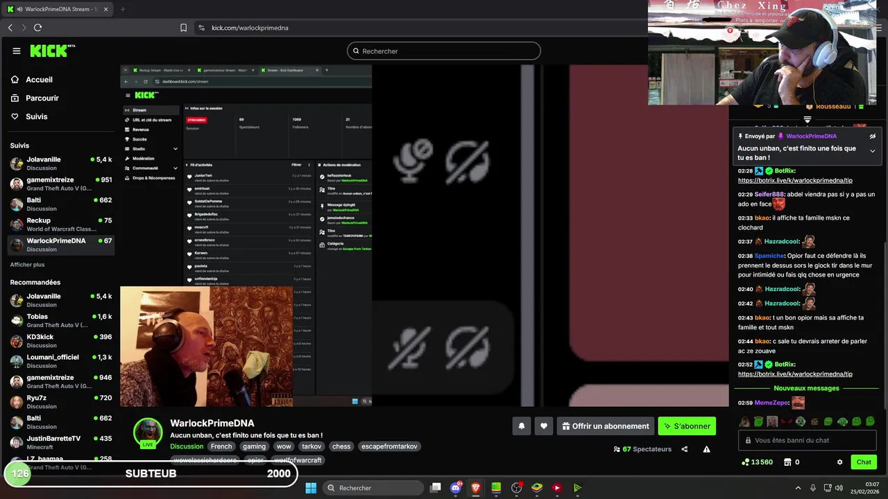Open followed channel Reckup
This screenshot has height=499, width=888.
[60, 225]
